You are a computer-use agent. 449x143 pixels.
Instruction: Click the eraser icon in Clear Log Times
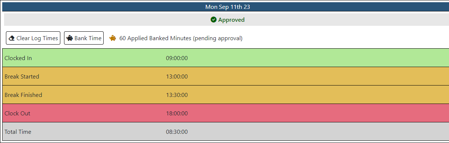tap(11, 38)
